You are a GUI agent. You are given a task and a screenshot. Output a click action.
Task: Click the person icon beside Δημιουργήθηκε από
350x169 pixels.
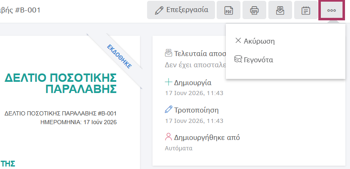(x=168, y=137)
